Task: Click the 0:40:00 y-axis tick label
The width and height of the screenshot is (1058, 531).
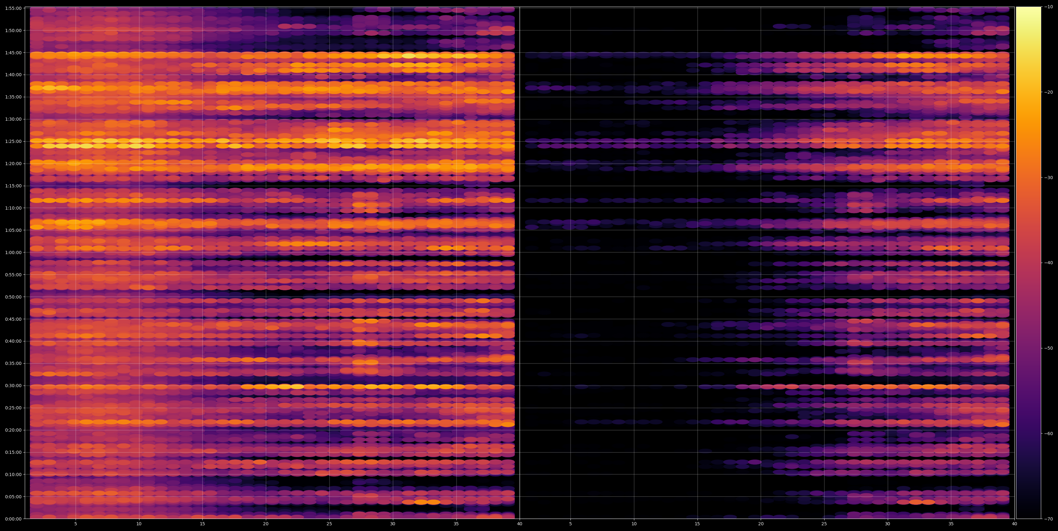Action: (x=13, y=341)
